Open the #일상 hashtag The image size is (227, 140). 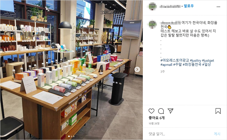(207, 64)
